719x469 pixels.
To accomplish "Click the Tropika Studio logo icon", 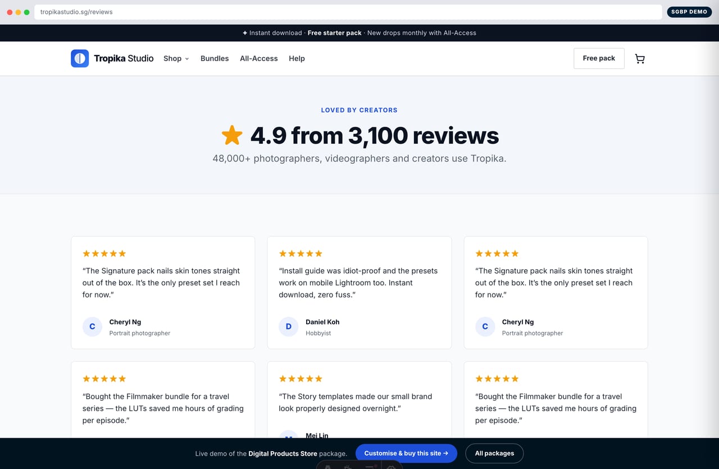I will [x=80, y=58].
